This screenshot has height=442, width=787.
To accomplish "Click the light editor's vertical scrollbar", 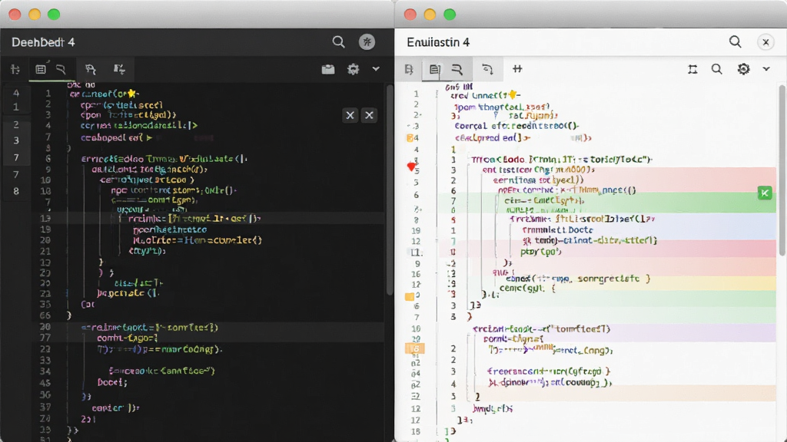I will click(782, 170).
